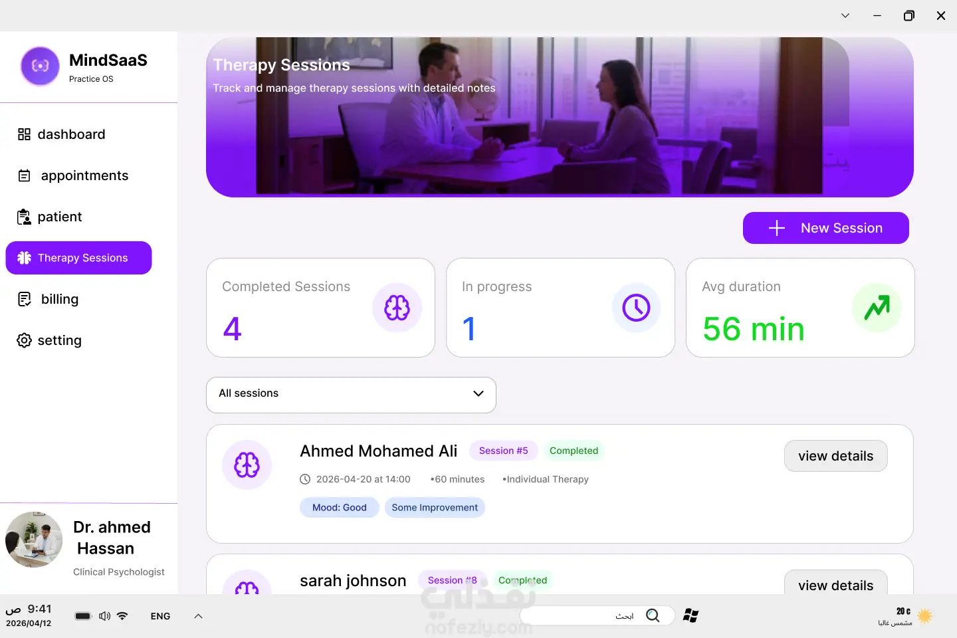Click the 56 min average duration value
Viewport: 957px width, 638px height.
[754, 329]
